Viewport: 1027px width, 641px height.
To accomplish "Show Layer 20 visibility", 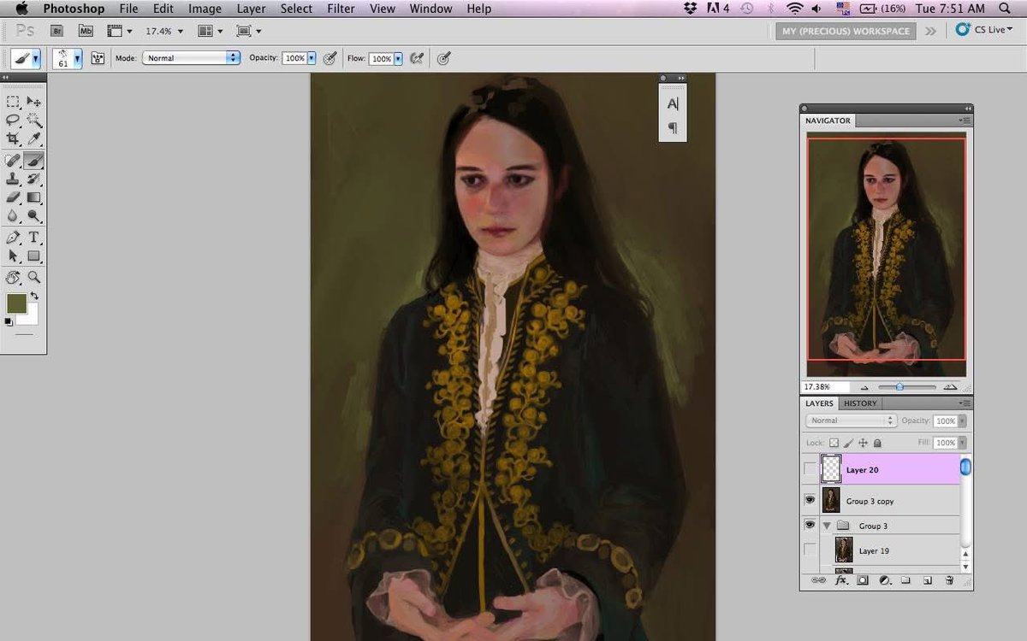I will (x=810, y=469).
